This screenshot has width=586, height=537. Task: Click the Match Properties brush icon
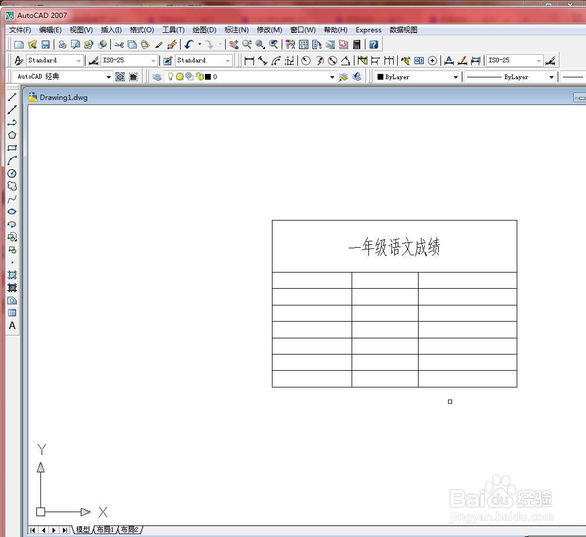pyautogui.click(x=159, y=45)
